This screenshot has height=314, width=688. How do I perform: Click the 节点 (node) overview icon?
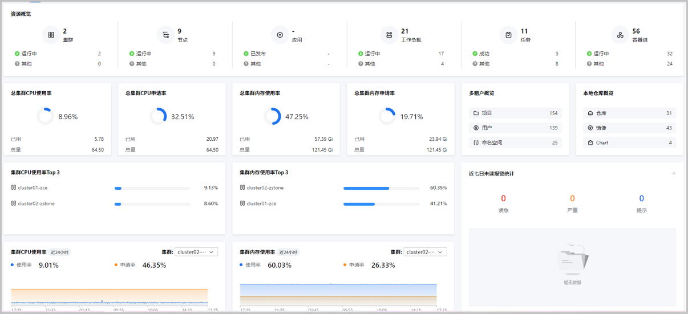165,35
